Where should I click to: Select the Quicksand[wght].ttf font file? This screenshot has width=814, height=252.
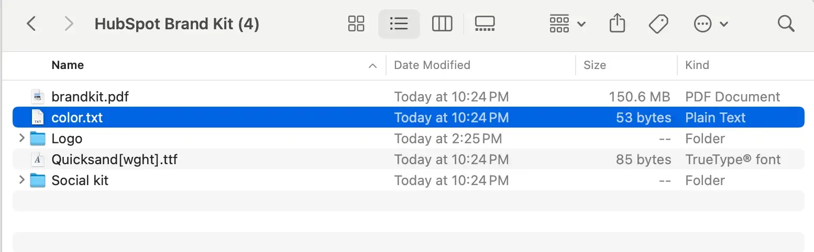tap(114, 159)
